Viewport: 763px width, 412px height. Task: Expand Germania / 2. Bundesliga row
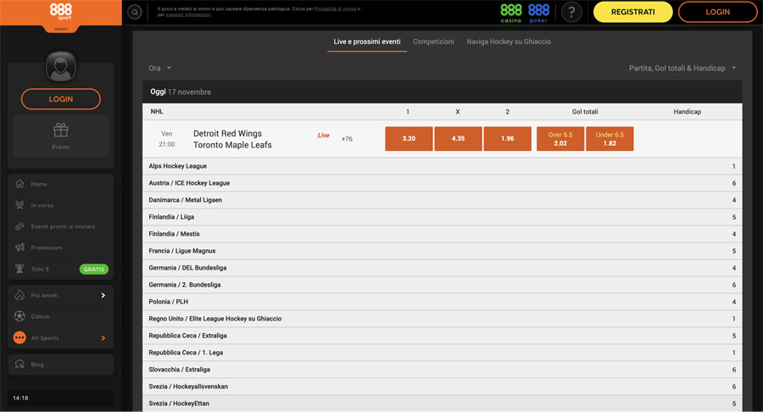click(442, 285)
